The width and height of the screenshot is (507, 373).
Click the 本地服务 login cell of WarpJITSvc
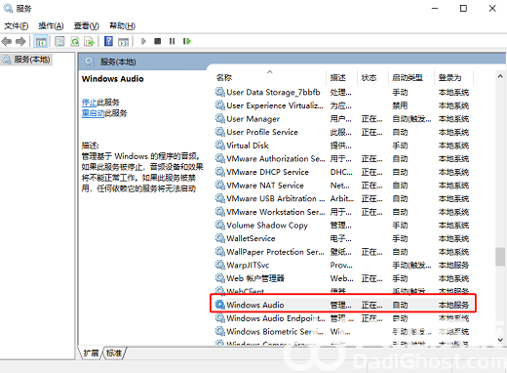[x=453, y=266]
